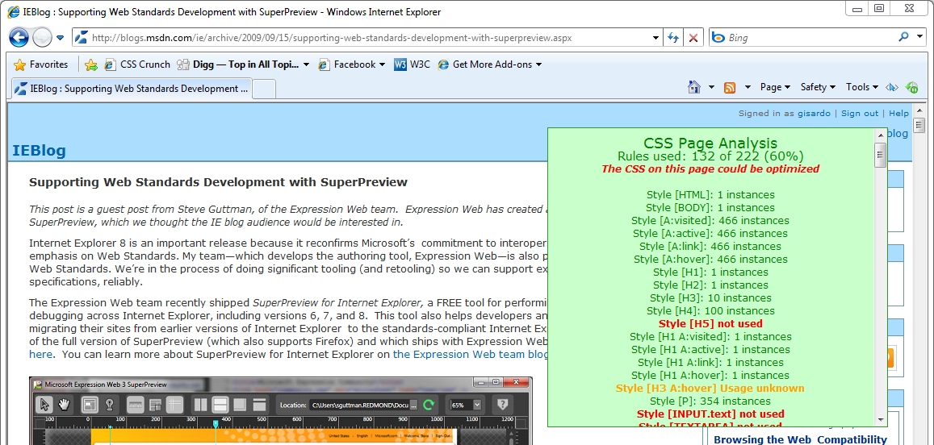This screenshot has height=445, width=934.
Task: Select the address bar URL field
Action: tap(367, 37)
